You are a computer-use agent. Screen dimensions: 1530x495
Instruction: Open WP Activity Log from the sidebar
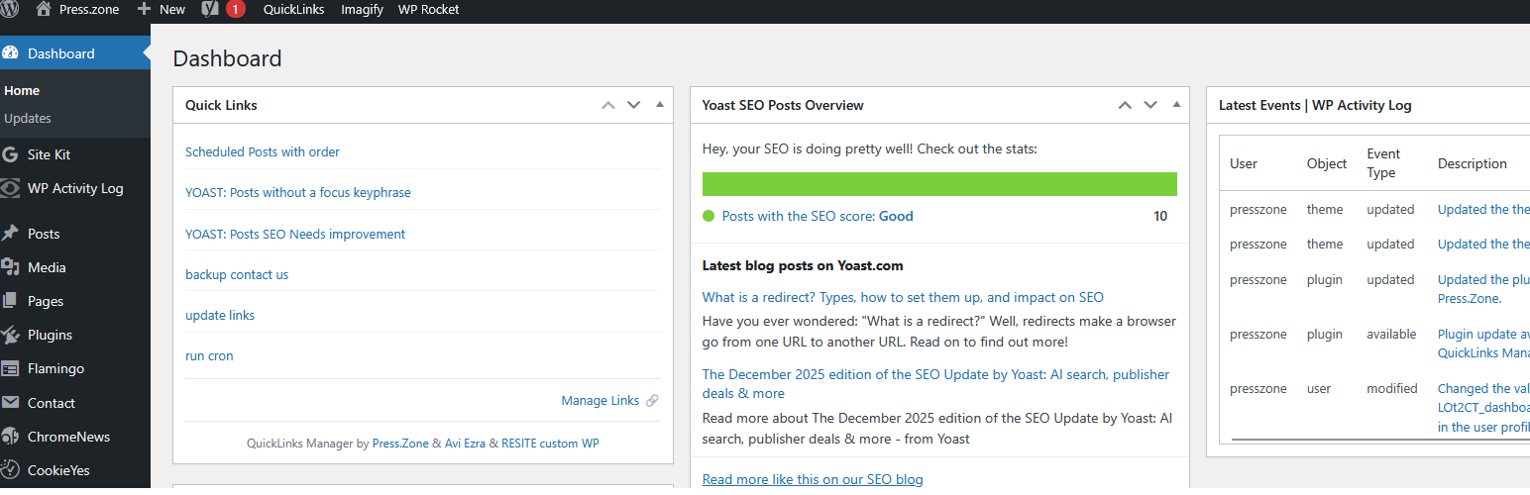75,188
